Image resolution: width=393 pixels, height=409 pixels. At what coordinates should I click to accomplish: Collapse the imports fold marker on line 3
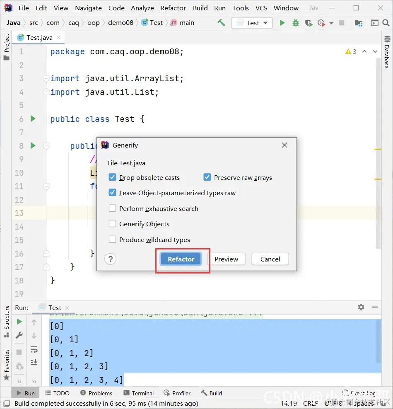point(46,78)
